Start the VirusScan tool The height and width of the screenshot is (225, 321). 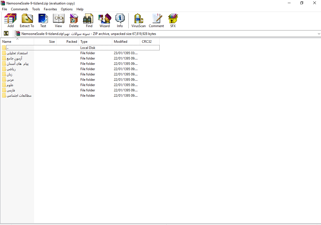[138, 20]
